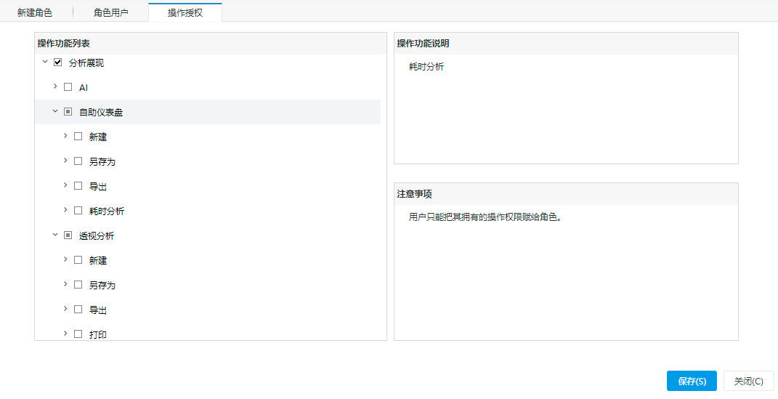The image size is (778, 399).
Task: Expand 导出 under 自助仪表盘
Action: (65, 185)
